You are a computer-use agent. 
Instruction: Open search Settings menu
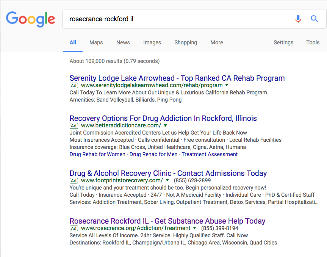(x=283, y=42)
